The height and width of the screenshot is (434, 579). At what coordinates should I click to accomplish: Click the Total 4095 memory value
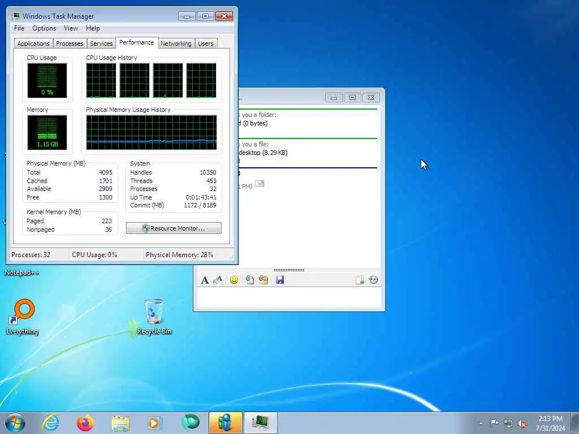coord(106,172)
